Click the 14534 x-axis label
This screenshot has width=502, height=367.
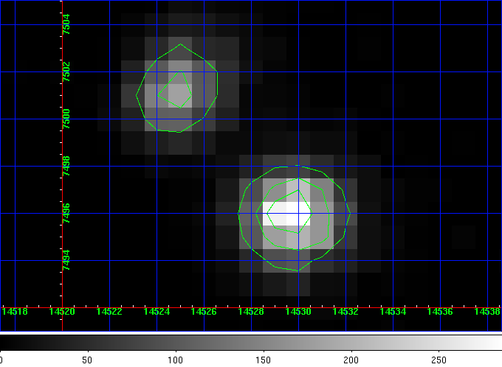pos(393,312)
